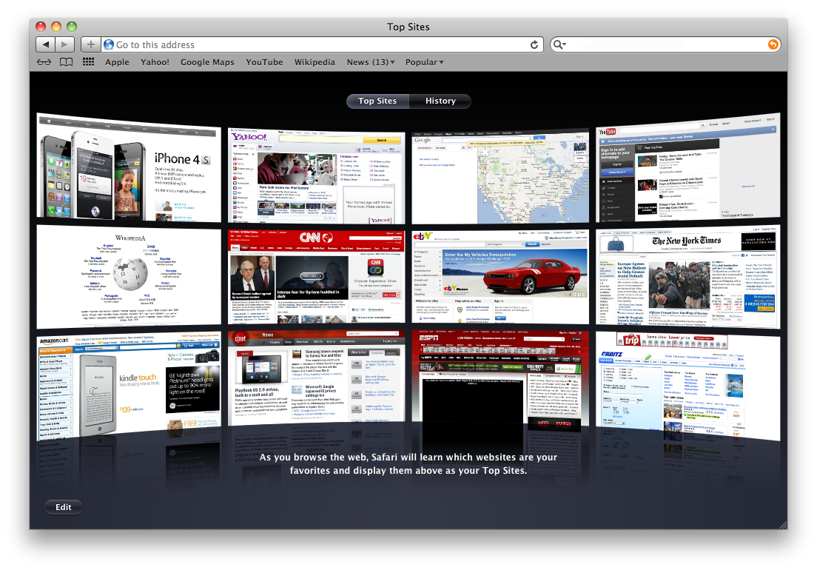Open the Apple iPhone 4S thumbnail
This screenshot has width=817, height=570.
[x=129, y=168]
